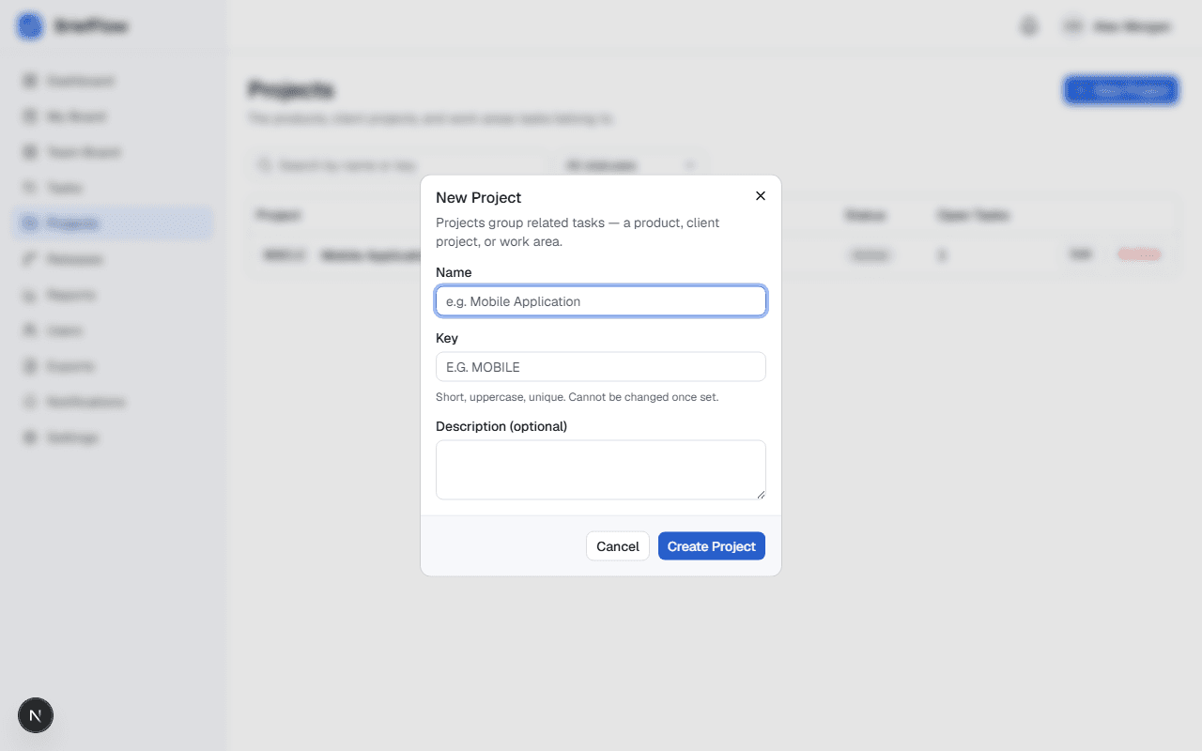Screen dimensions: 1202x751
Task: Click the 'New Project' dialog title
Action: (x=479, y=197)
